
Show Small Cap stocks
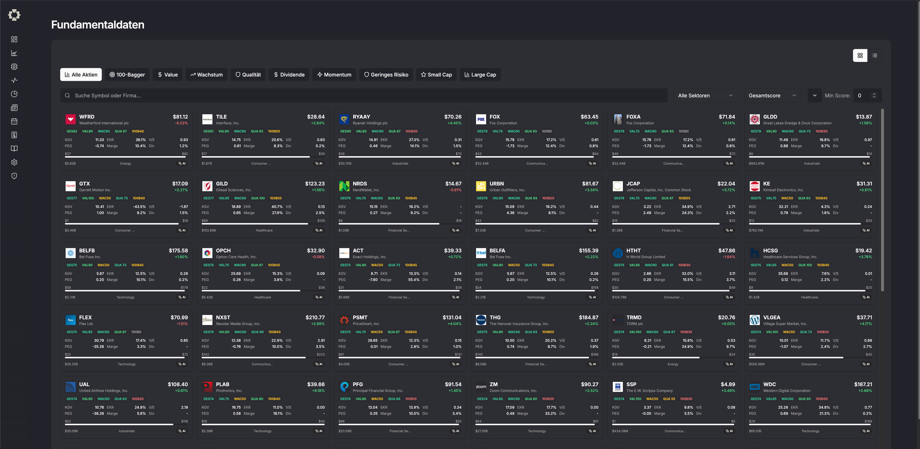point(436,75)
